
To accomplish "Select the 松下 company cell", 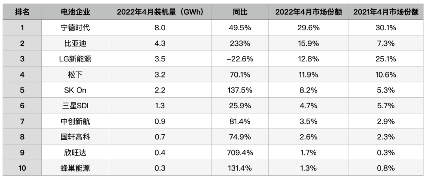I will pos(74,75).
